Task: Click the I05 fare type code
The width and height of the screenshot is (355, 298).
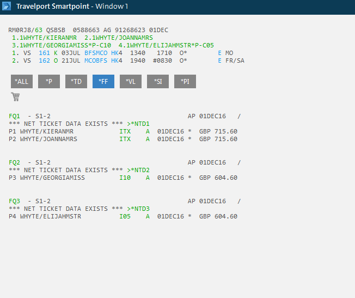Action: pyautogui.click(x=125, y=216)
